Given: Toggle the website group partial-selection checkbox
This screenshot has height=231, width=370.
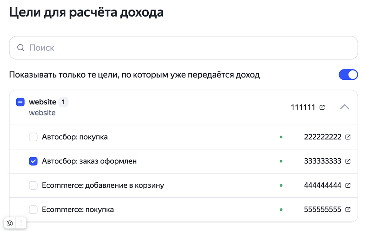Looking at the screenshot, I should (x=20, y=102).
